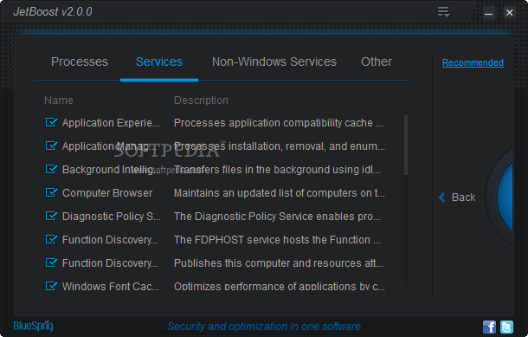The width and height of the screenshot is (528, 337).
Task: Toggle Background Intelligent Transfer checkbox
Action: click(52, 169)
